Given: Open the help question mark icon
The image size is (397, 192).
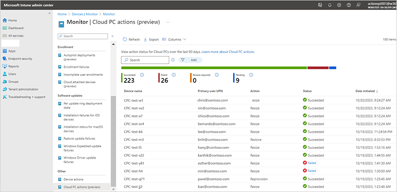Looking at the screenshot, I should tap(349, 5).
